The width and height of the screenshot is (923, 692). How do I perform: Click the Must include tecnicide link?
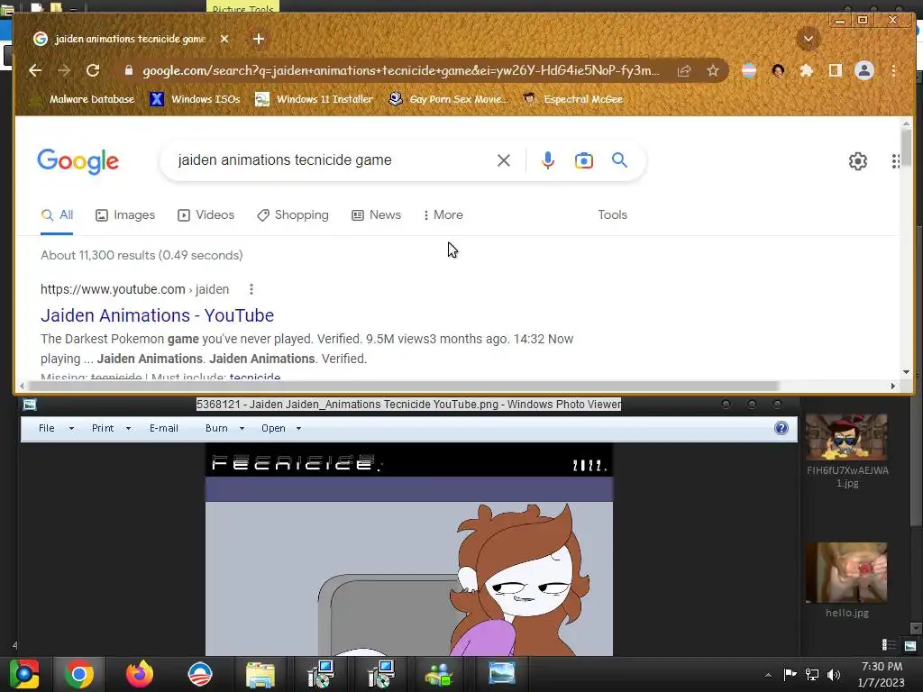pyautogui.click(x=255, y=378)
